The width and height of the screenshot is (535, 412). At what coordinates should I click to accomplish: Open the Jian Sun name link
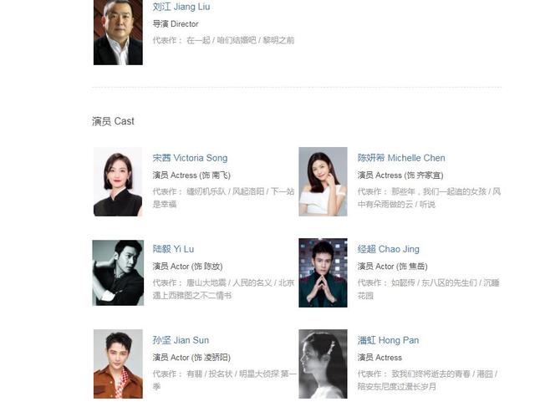(x=181, y=340)
